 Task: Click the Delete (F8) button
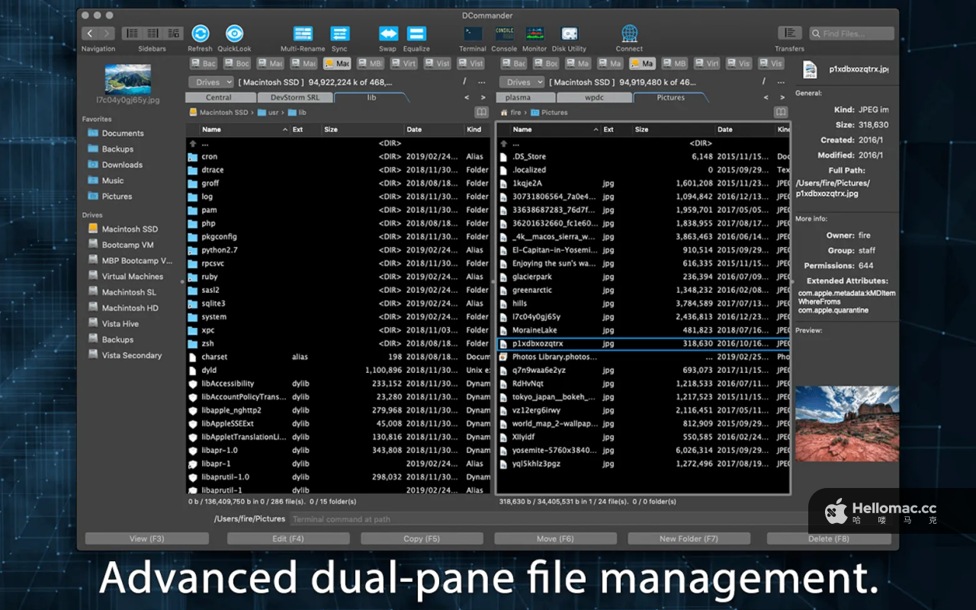click(x=829, y=538)
